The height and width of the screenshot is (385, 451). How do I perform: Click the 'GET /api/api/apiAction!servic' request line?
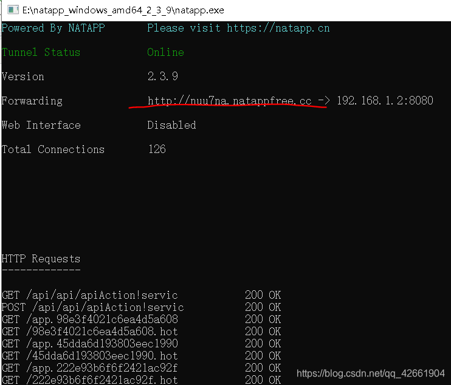click(x=90, y=295)
